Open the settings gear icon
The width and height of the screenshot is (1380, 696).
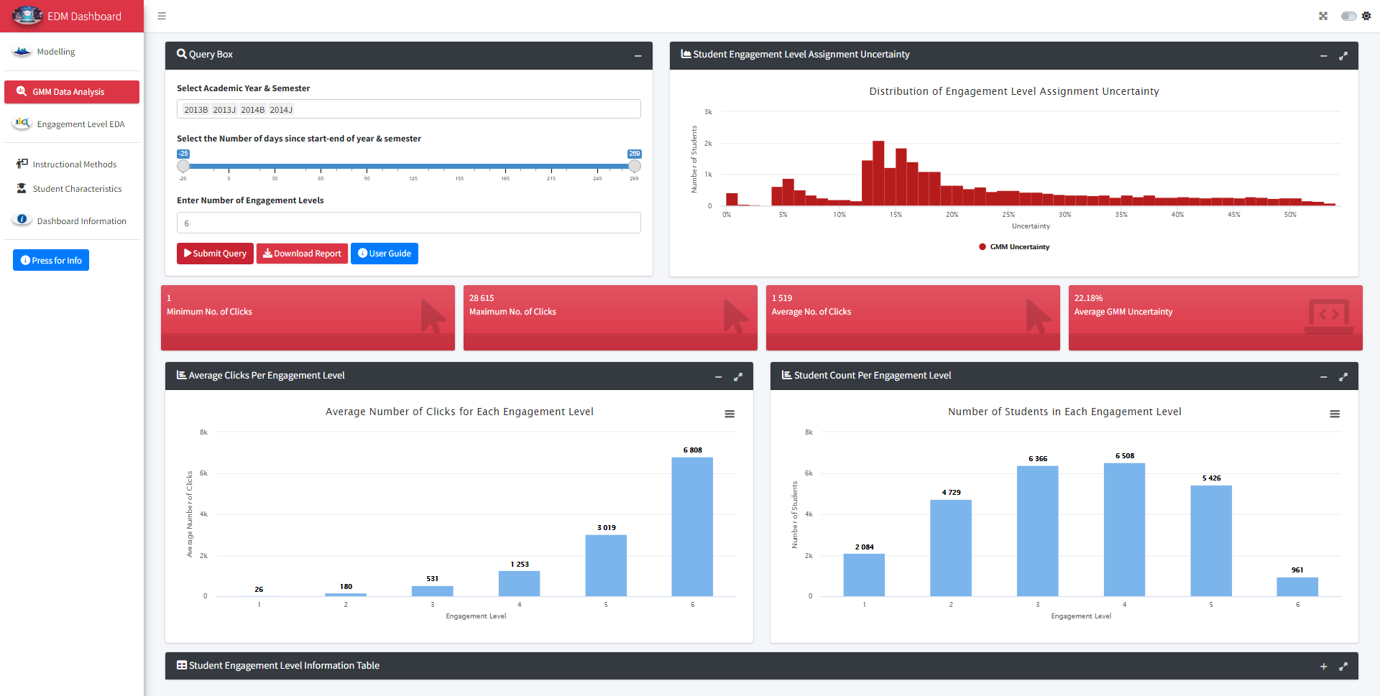pyautogui.click(x=1366, y=16)
